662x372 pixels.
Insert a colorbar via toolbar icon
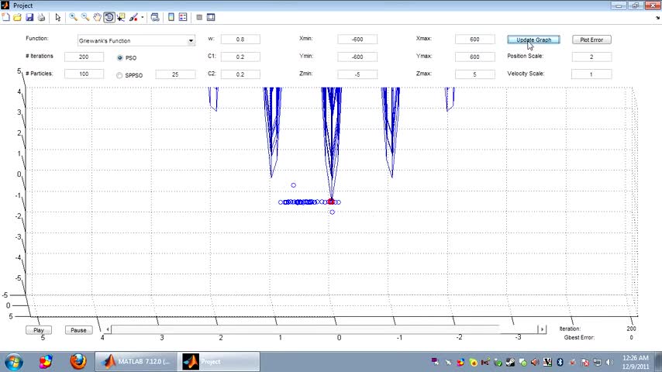[171, 17]
